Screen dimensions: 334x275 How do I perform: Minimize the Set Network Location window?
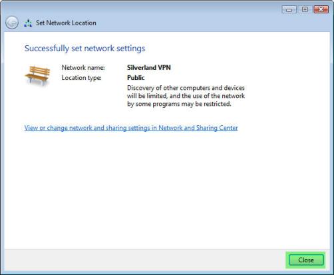[289, 9]
